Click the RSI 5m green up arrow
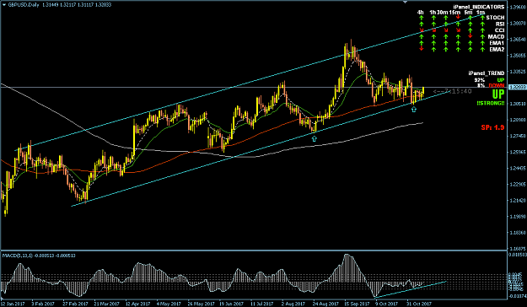This screenshot has width=527, height=307. click(x=471, y=24)
